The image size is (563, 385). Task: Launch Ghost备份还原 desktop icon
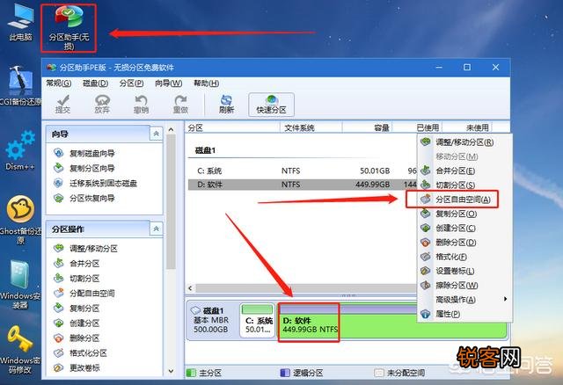pyautogui.click(x=20, y=220)
